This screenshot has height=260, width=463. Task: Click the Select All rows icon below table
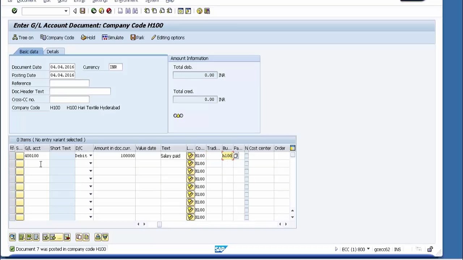coord(21,237)
